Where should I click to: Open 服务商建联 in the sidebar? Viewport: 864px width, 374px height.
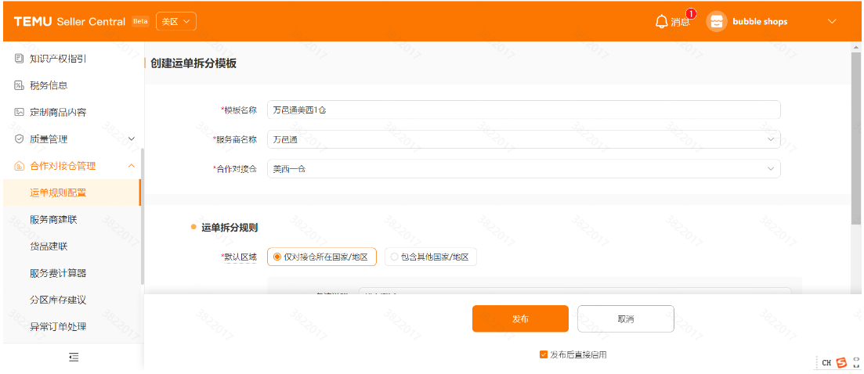pyautogui.click(x=53, y=219)
